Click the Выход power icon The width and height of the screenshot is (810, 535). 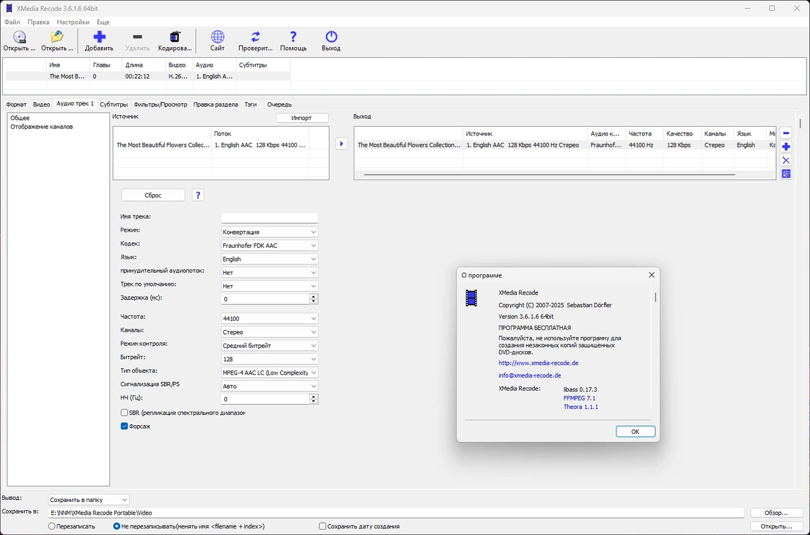331,37
